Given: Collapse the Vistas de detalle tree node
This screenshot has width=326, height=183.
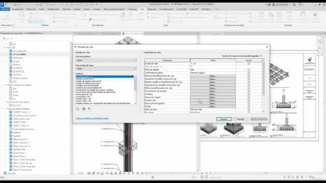Looking at the screenshot, I should click(x=5, y=109).
